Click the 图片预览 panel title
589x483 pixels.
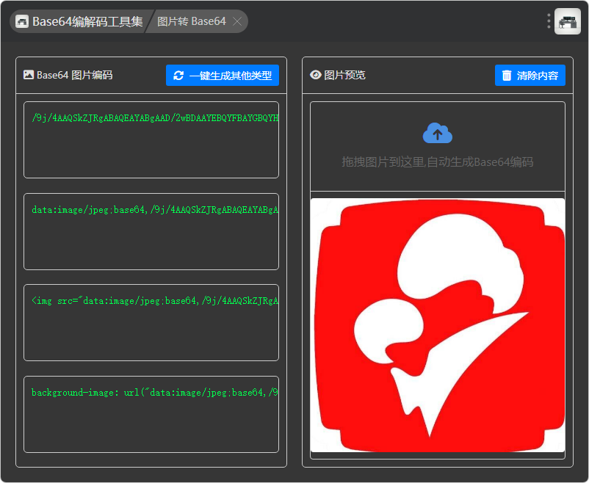(344, 75)
